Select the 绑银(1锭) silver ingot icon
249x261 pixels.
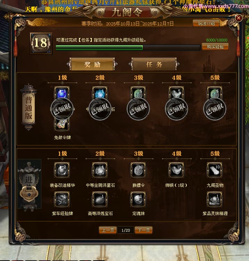pos(176,170)
